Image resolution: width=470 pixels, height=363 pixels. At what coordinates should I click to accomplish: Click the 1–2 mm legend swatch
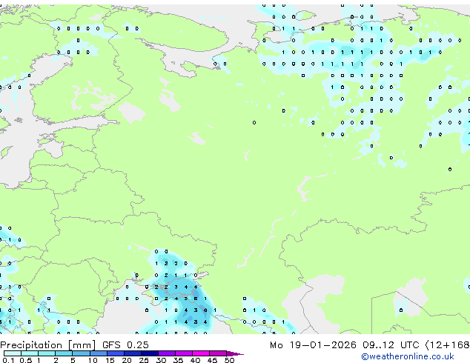pos(47,353)
